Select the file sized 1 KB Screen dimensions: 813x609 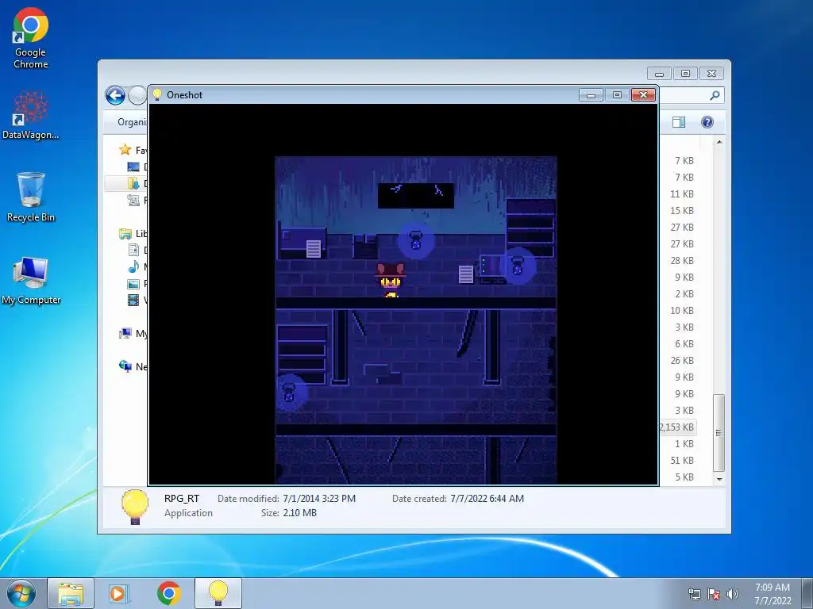684,444
